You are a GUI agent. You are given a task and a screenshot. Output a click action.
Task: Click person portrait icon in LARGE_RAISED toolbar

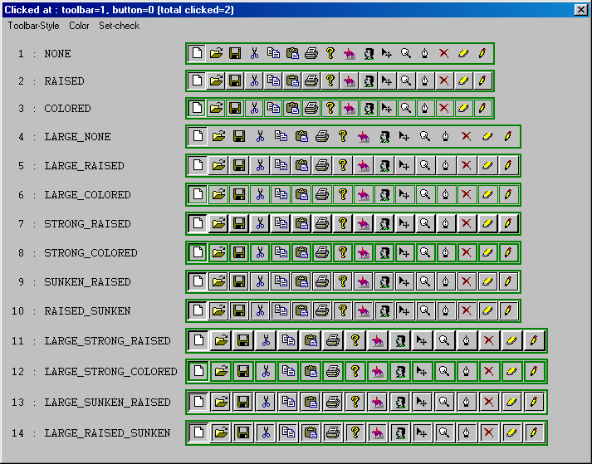tap(384, 165)
